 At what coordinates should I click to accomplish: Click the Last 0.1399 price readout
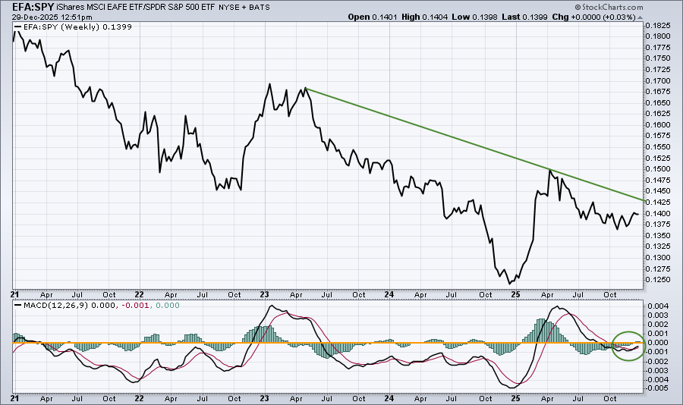[x=543, y=17]
